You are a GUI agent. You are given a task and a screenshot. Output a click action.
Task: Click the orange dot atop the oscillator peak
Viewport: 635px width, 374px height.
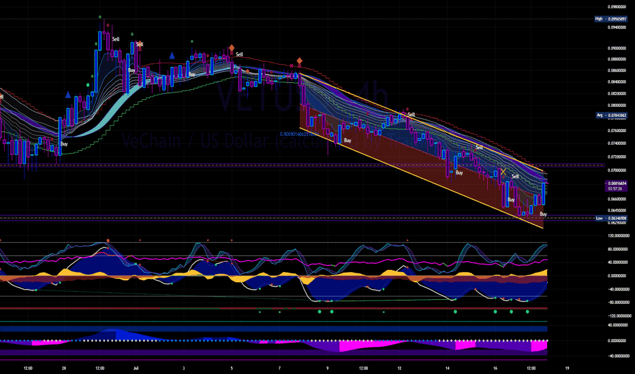(108, 241)
